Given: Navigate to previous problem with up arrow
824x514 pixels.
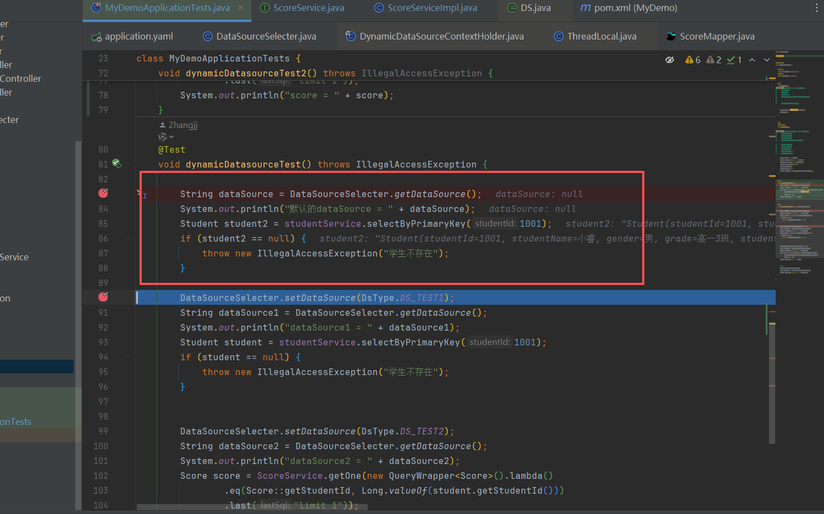Looking at the screenshot, I should [x=752, y=60].
